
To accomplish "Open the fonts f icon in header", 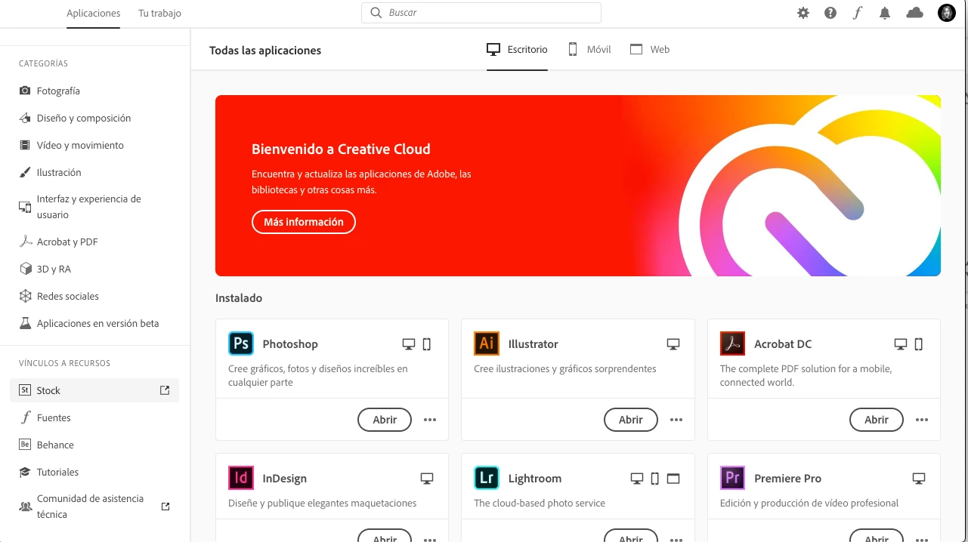I will [x=857, y=13].
